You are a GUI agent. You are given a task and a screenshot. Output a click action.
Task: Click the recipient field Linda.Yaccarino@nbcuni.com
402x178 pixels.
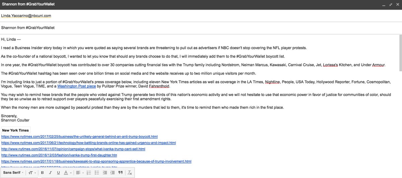pyautogui.click(x=201, y=16)
